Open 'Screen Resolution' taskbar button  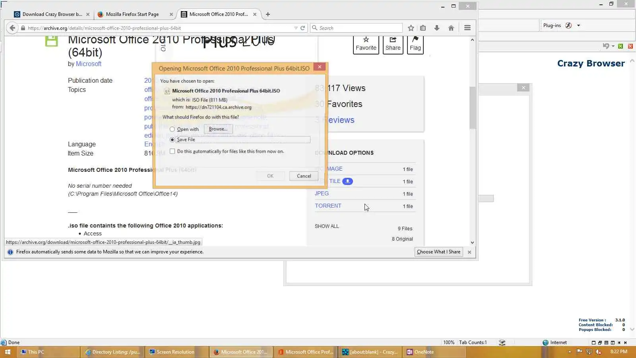176,352
